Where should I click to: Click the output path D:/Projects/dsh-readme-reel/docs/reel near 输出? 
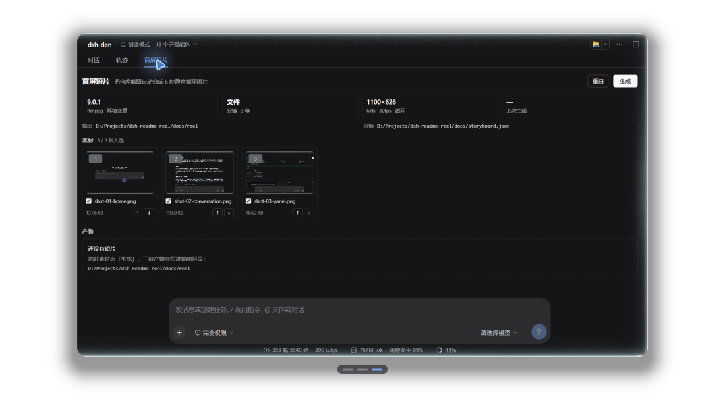coord(146,126)
